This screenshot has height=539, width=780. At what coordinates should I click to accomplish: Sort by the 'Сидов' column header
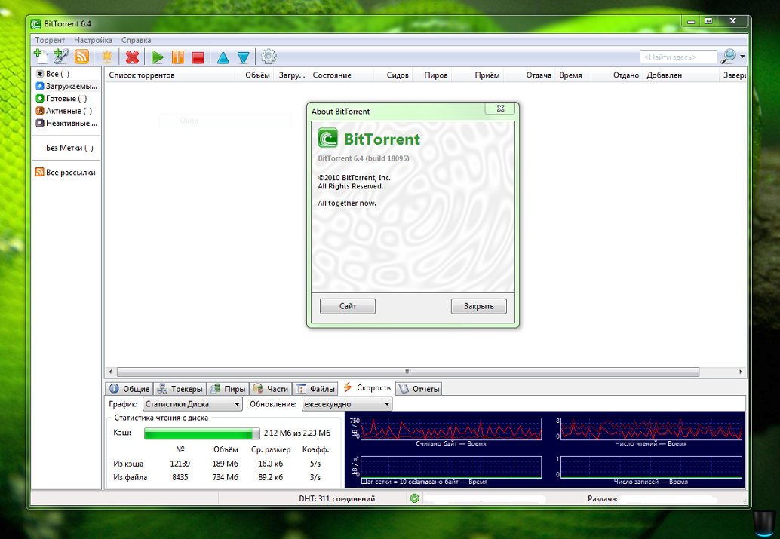pyautogui.click(x=393, y=75)
